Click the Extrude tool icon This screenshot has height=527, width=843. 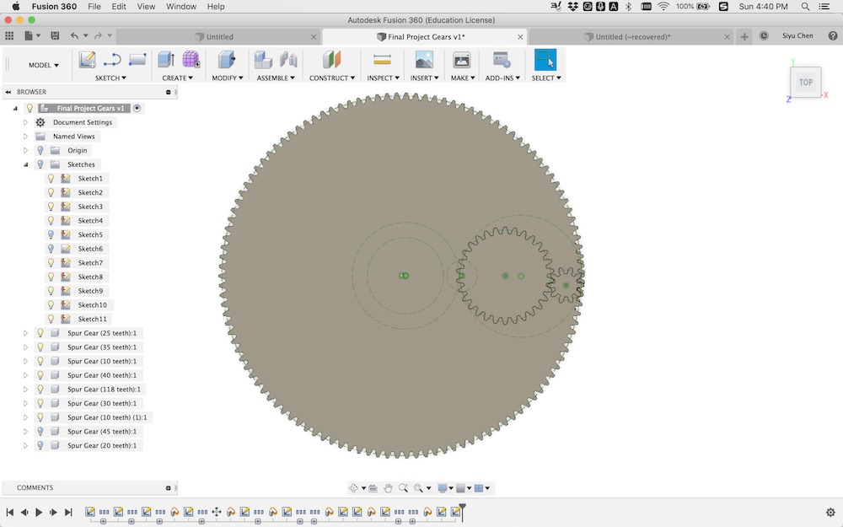(x=166, y=60)
